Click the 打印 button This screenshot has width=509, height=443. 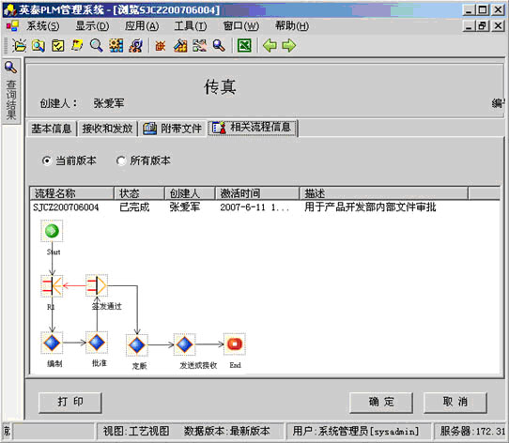pos(70,402)
